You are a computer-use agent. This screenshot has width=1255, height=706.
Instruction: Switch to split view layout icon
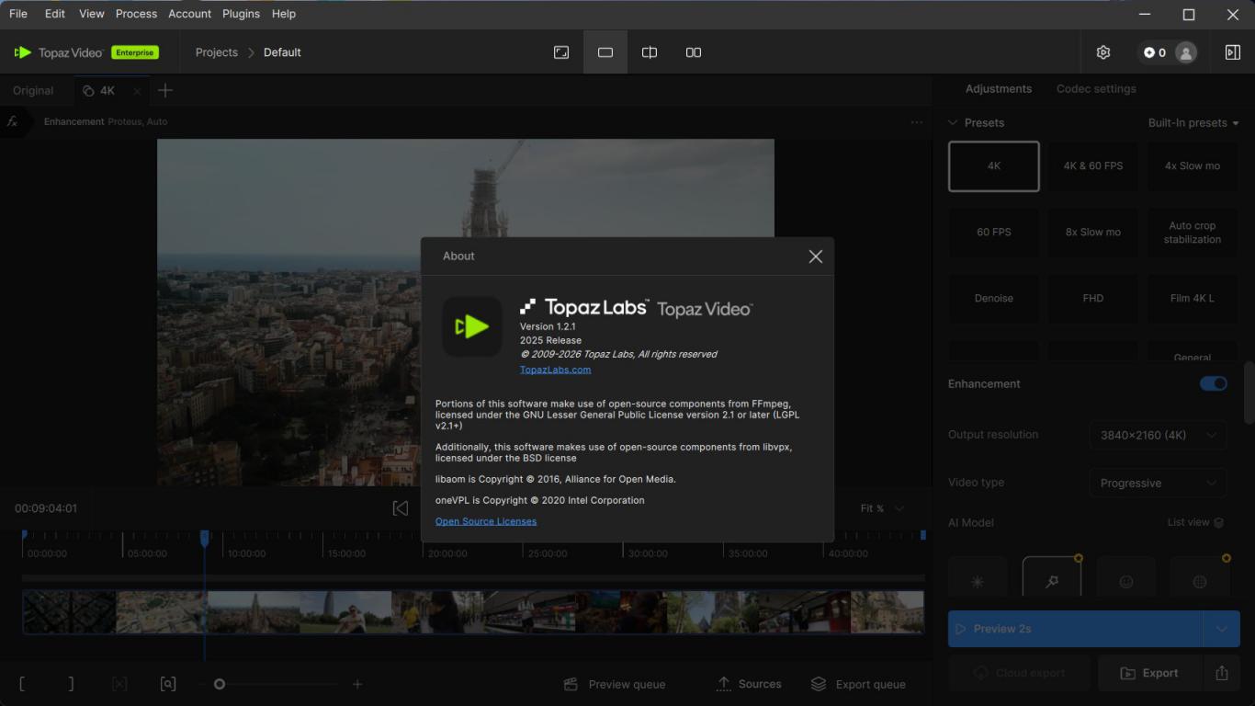650,52
